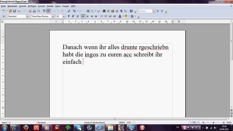Viewport: 233px width, 131px height.
Task: Open Find & Replace binoculars icon
Action: click(x=104, y=11)
